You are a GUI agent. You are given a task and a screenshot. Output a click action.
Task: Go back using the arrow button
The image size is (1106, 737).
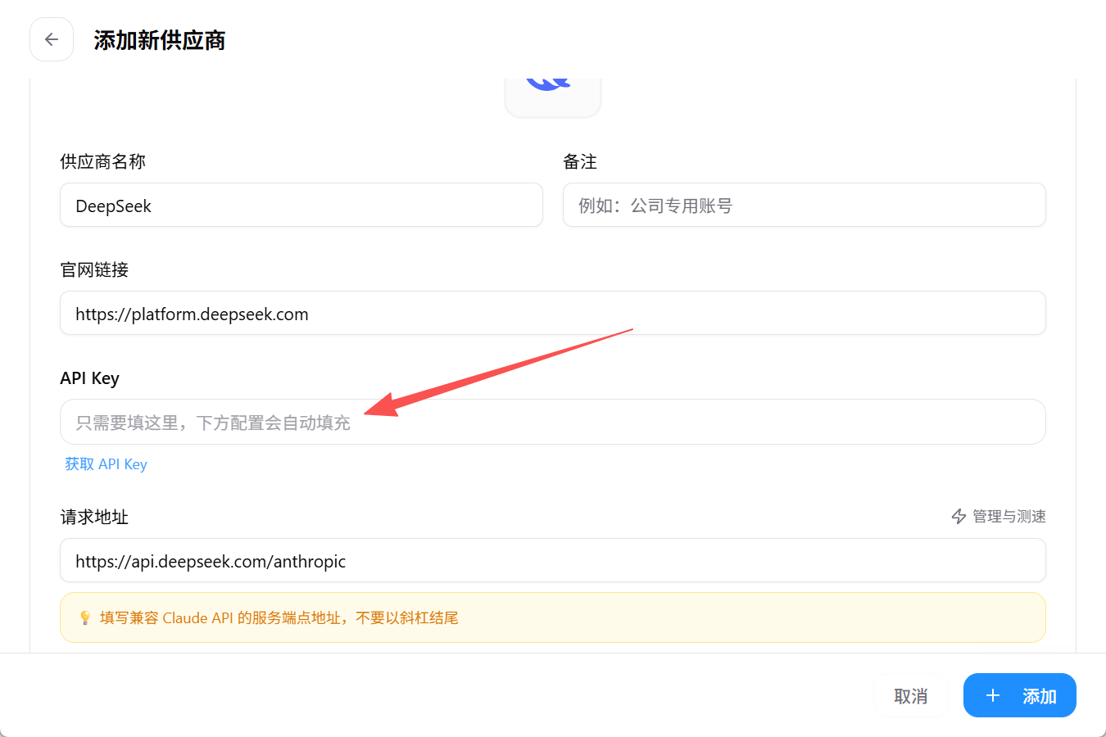(52, 39)
